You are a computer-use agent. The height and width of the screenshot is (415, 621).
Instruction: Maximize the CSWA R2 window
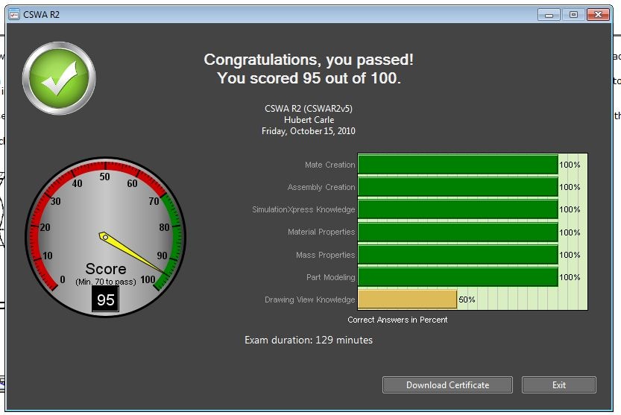click(573, 15)
